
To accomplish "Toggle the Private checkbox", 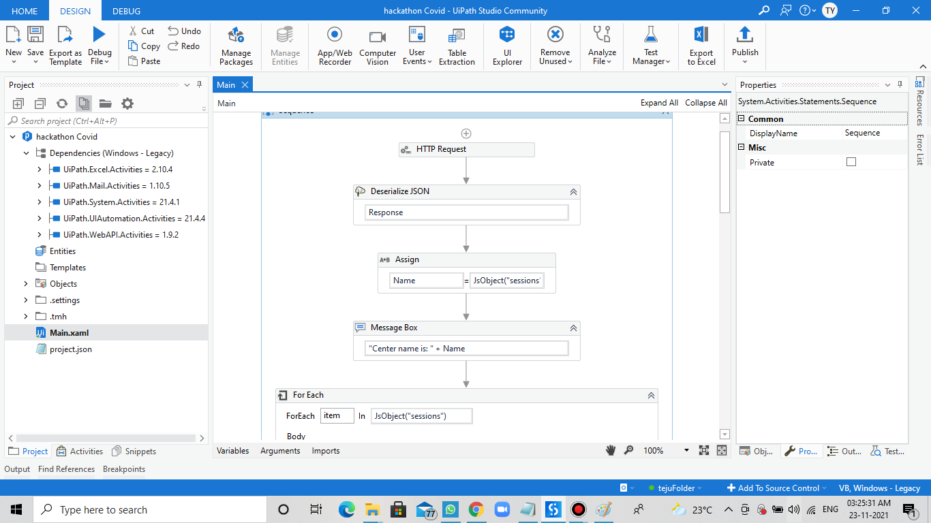I will [851, 162].
